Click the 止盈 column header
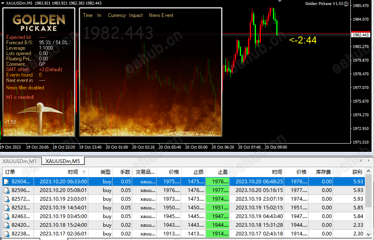The image size is (374, 240). [217, 172]
